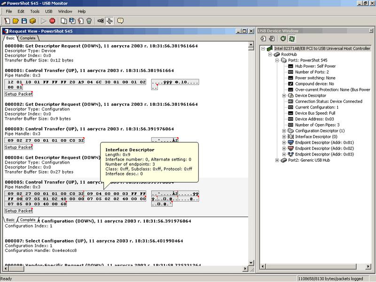Open the USB menu
The height and width of the screenshot is (282, 376).
pos(49,11)
